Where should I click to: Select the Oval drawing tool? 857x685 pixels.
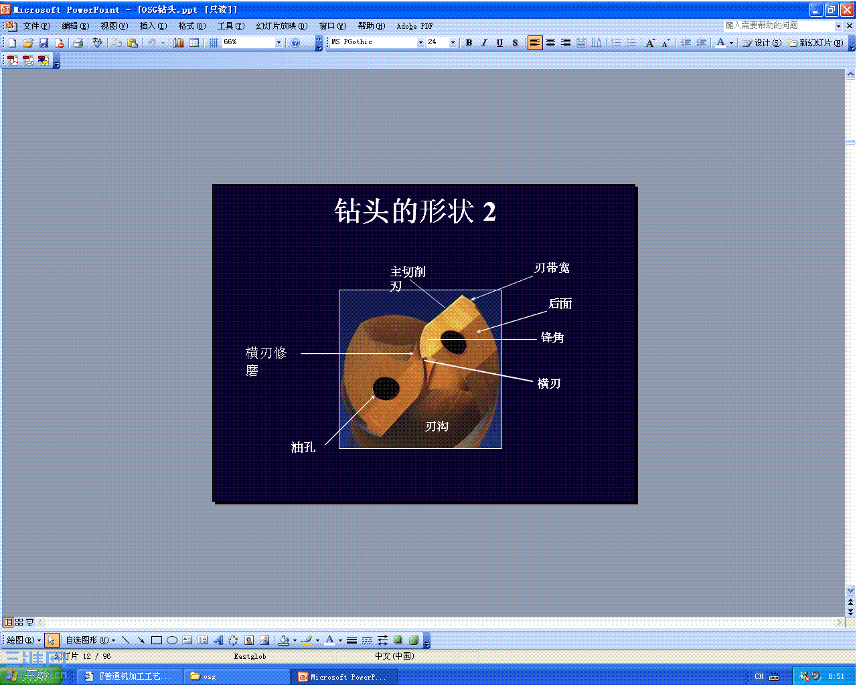pos(171,640)
